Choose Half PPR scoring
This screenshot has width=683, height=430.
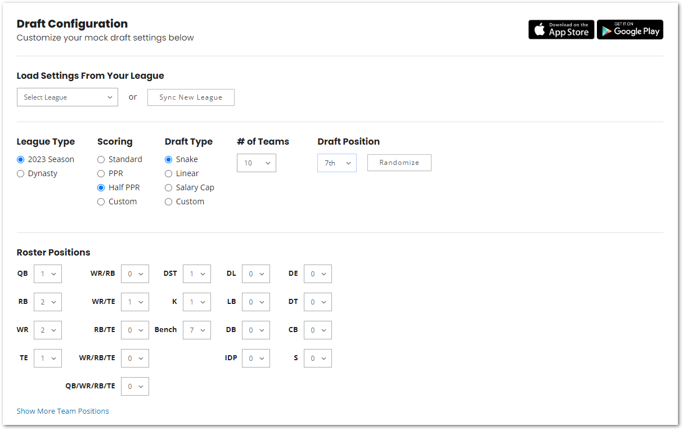click(x=101, y=187)
